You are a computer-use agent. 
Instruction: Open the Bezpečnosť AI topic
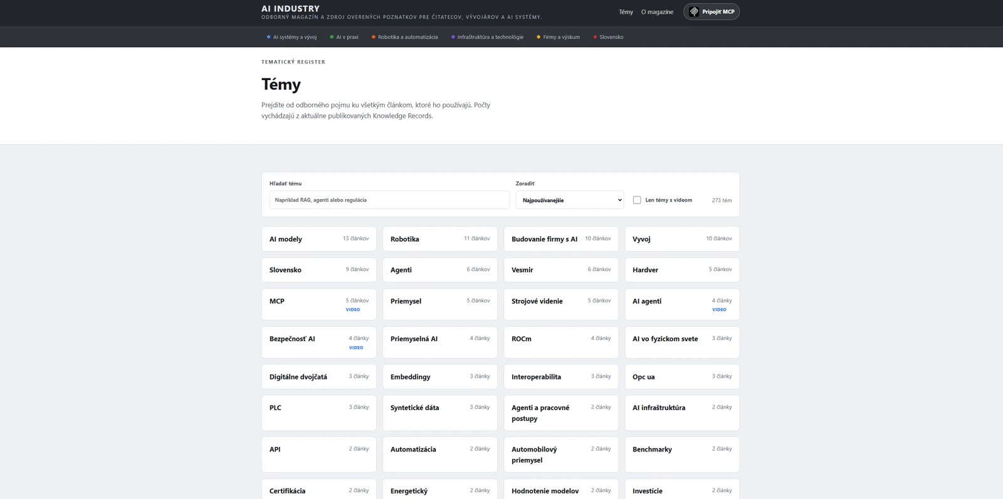tap(319, 342)
